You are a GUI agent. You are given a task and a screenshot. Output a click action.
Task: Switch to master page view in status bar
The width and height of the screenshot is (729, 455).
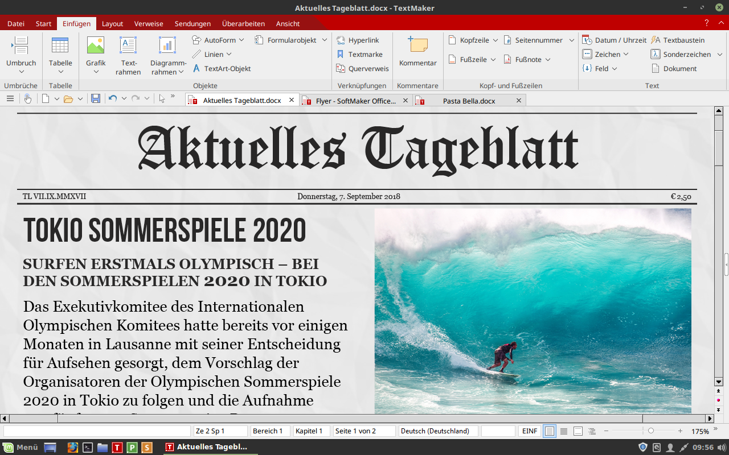[578, 431]
